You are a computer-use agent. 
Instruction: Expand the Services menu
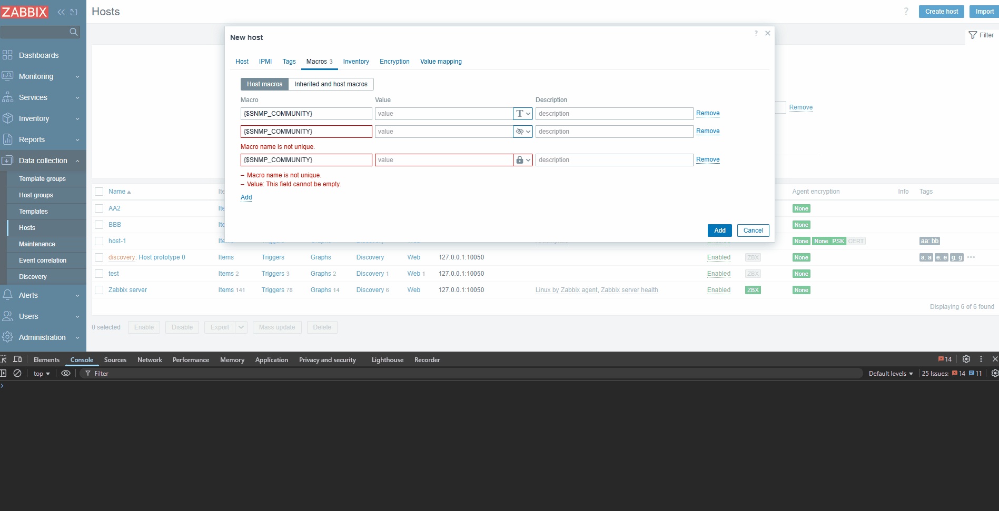[x=77, y=98]
